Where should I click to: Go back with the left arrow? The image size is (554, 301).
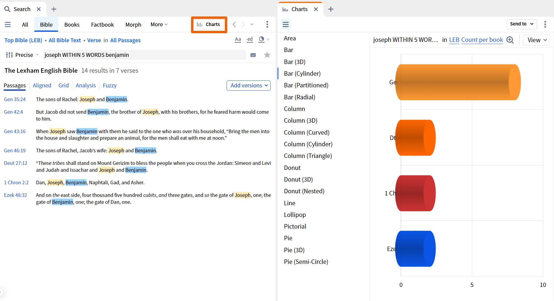point(234,25)
